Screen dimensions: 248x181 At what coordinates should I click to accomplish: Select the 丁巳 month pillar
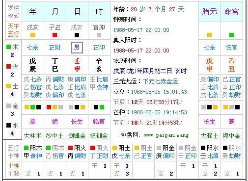click(x=55, y=65)
